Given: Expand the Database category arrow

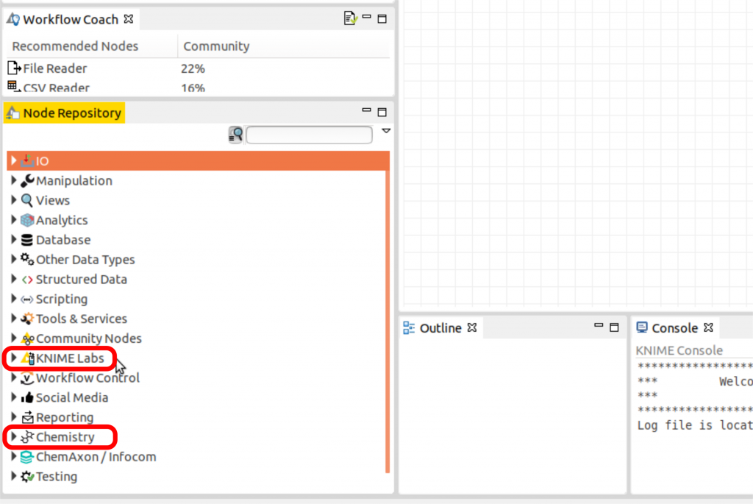Looking at the screenshot, I should pyautogui.click(x=14, y=240).
